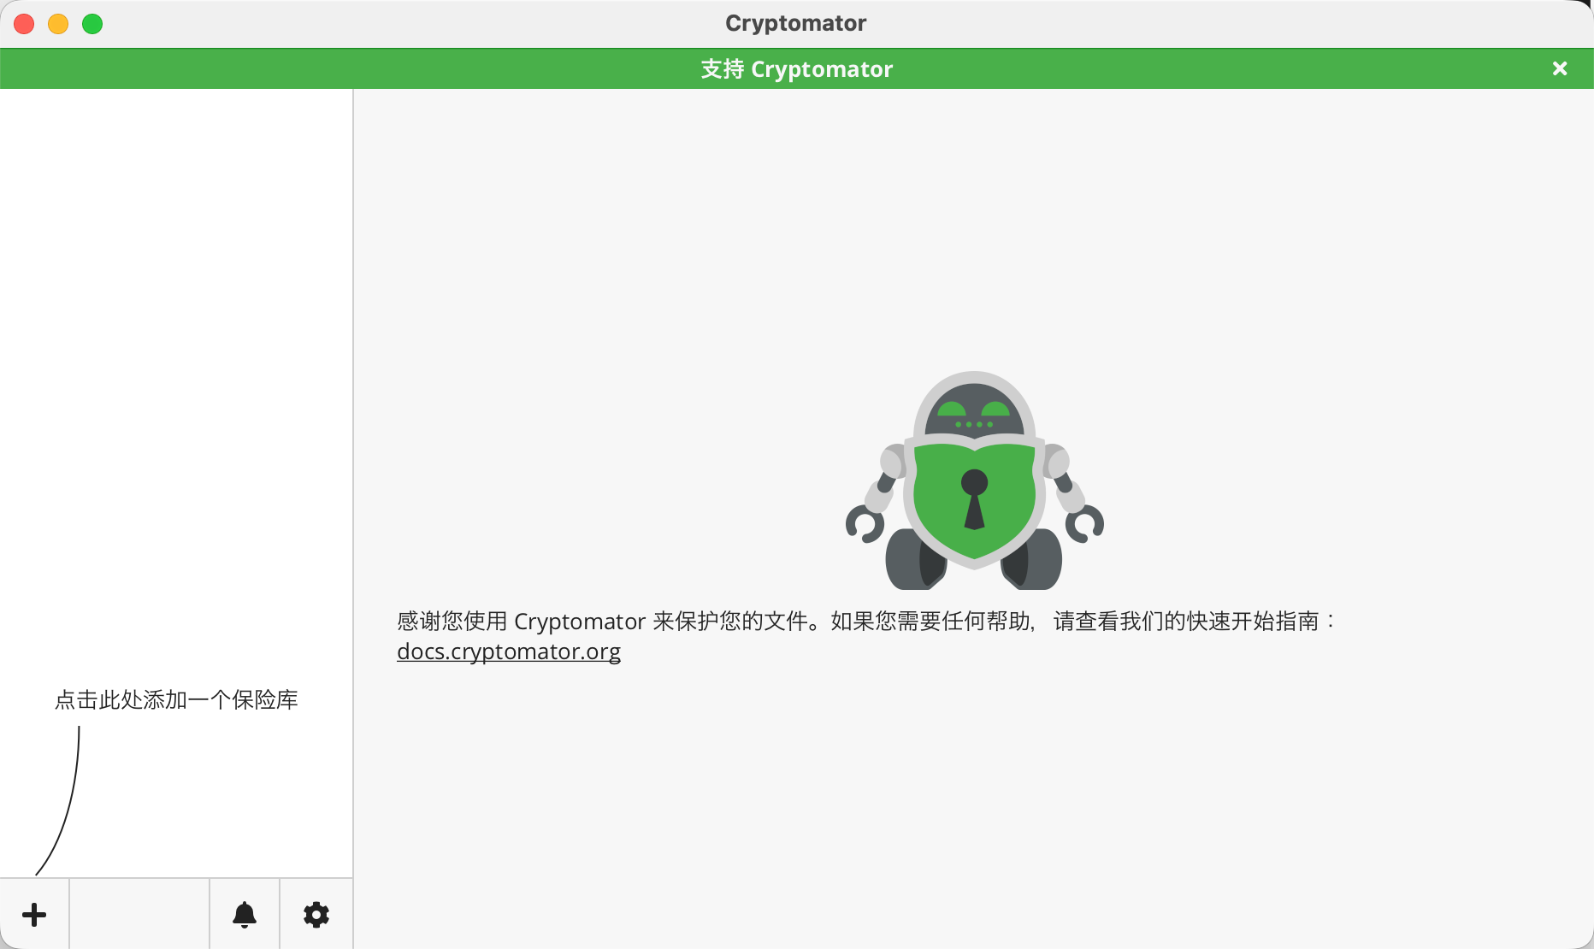Minimize the window using the yellow button
Viewport: 1594px width, 949px height.
(x=58, y=24)
